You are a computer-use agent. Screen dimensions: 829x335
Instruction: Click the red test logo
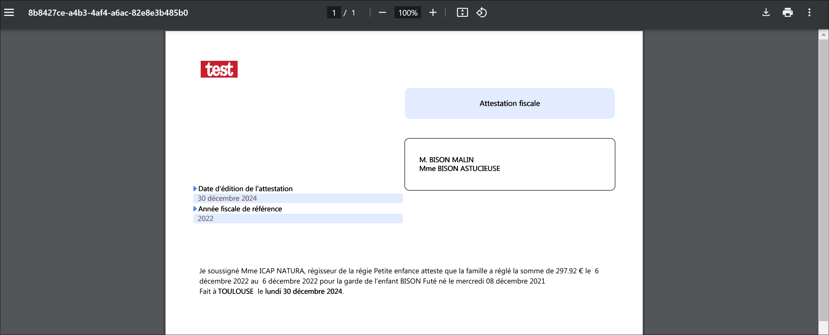tap(219, 69)
